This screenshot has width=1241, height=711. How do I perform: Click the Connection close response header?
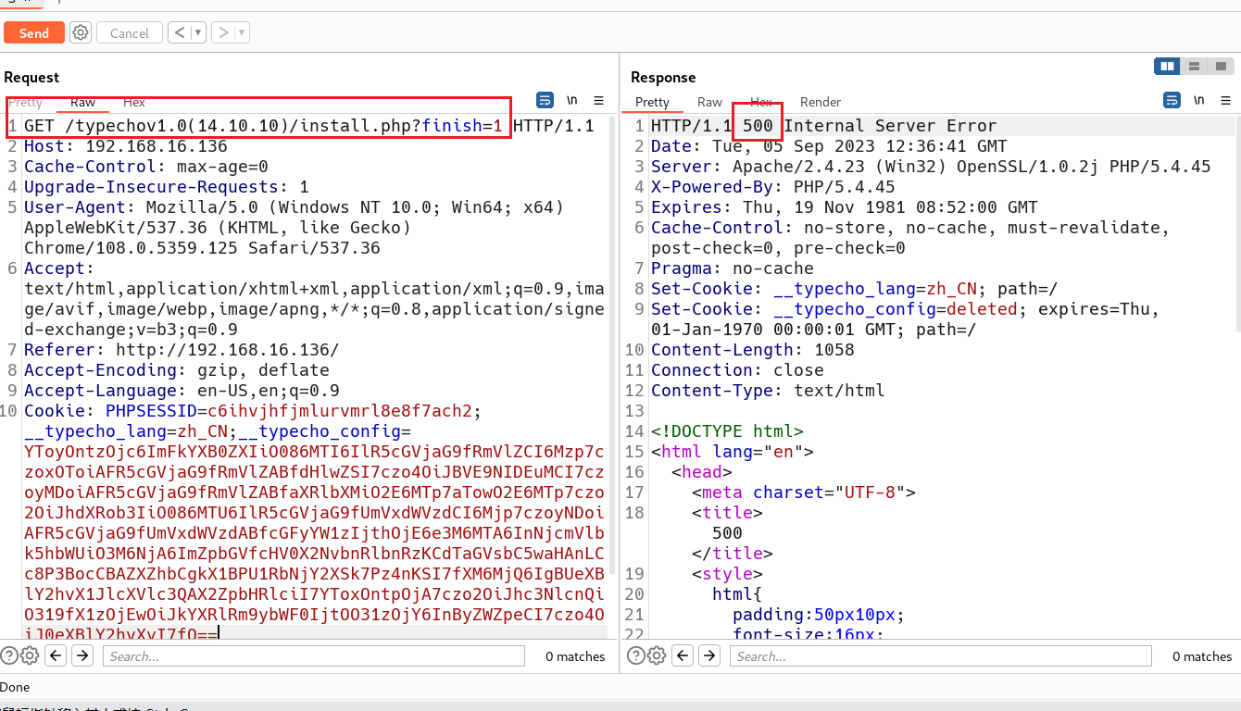coord(737,370)
